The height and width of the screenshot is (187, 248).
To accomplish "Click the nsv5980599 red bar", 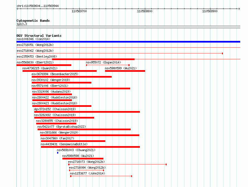I will 125,71.
